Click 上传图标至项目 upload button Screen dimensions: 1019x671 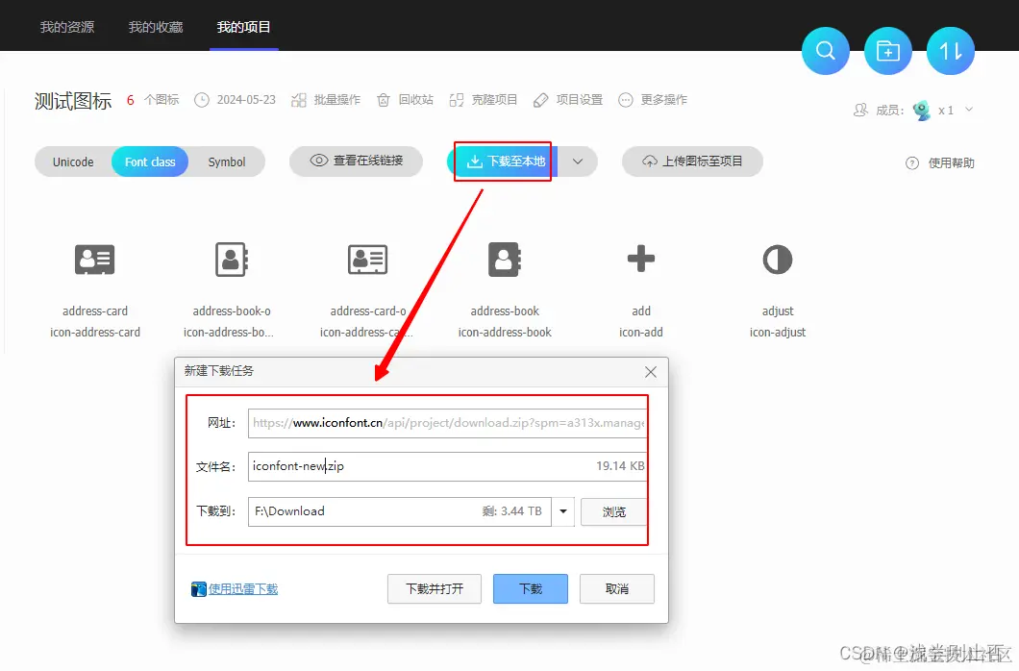point(692,162)
